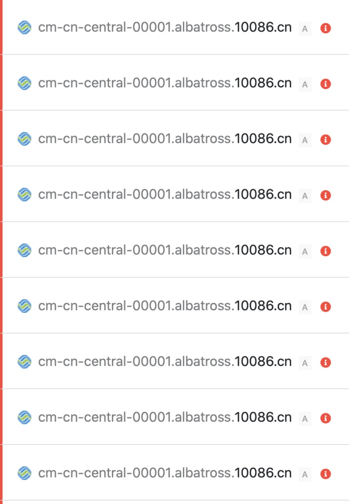Image resolution: width=349 pixels, height=504 pixels.
Task: Click the "A" record badge in the eighth row
Action: (x=304, y=418)
